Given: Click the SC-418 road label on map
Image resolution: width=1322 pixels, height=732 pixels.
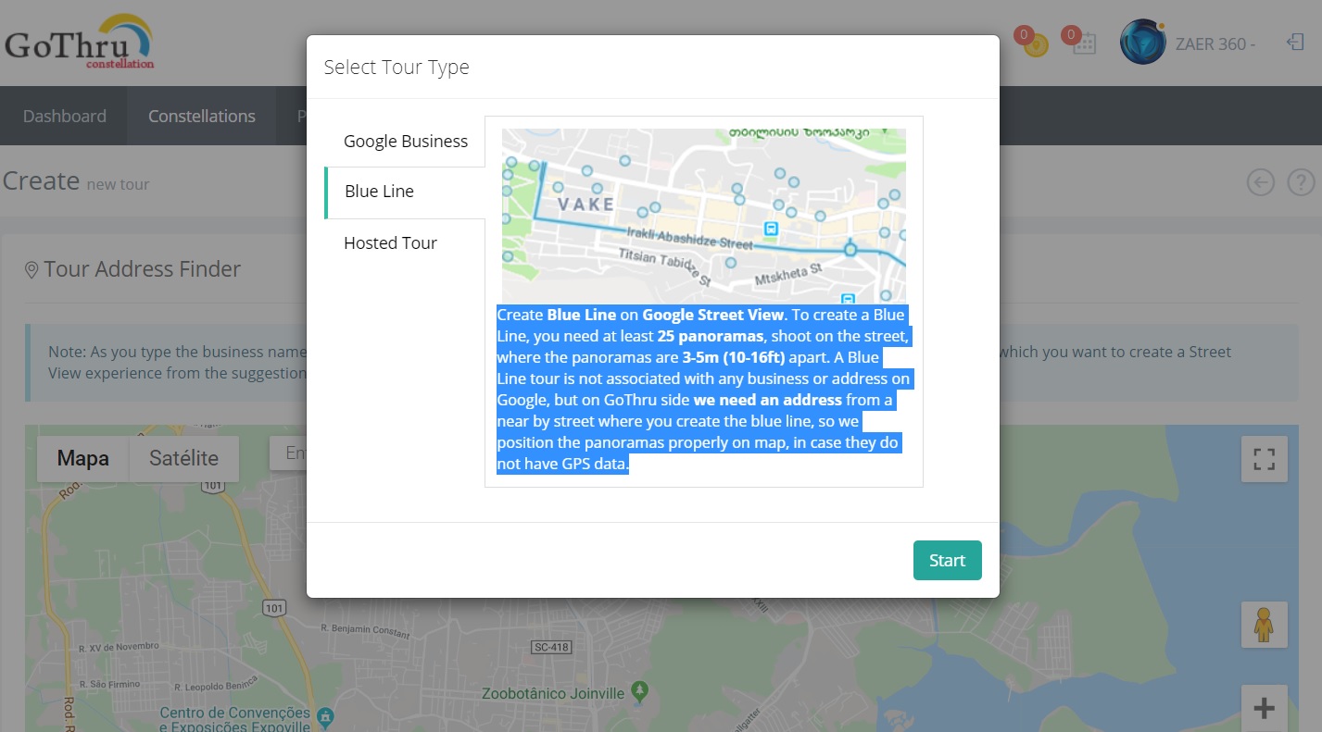Looking at the screenshot, I should [551, 647].
